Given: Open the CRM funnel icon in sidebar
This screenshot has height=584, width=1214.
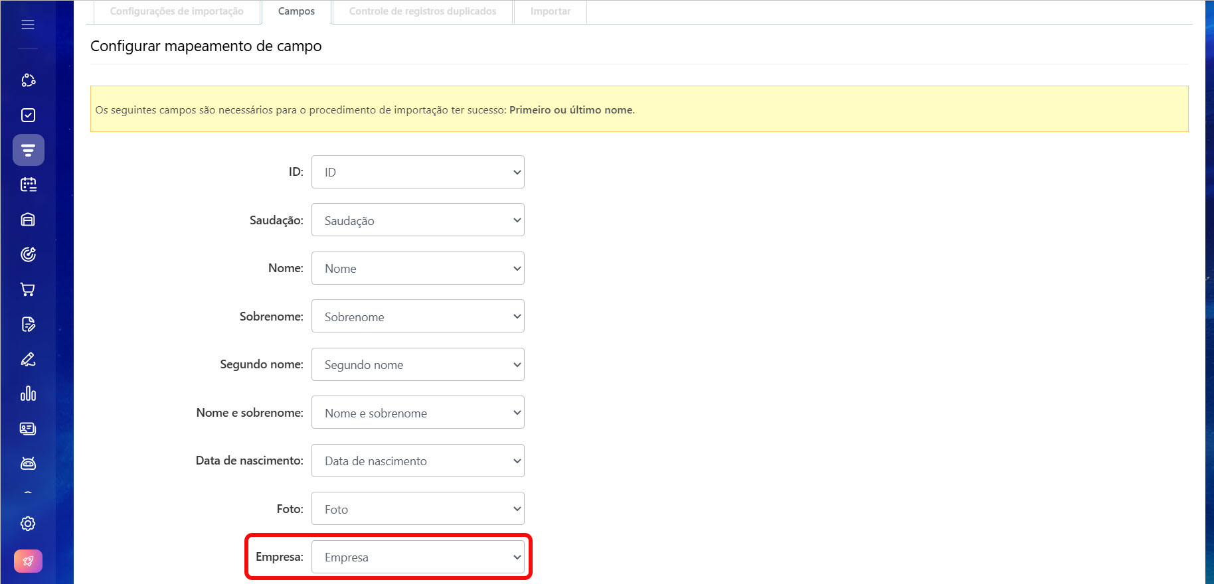Looking at the screenshot, I should point(28,150).
